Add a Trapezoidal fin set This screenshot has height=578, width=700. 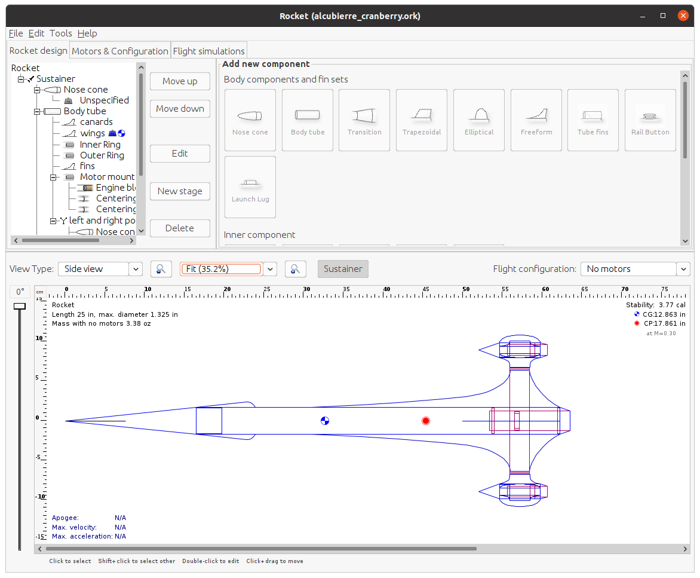421,120
